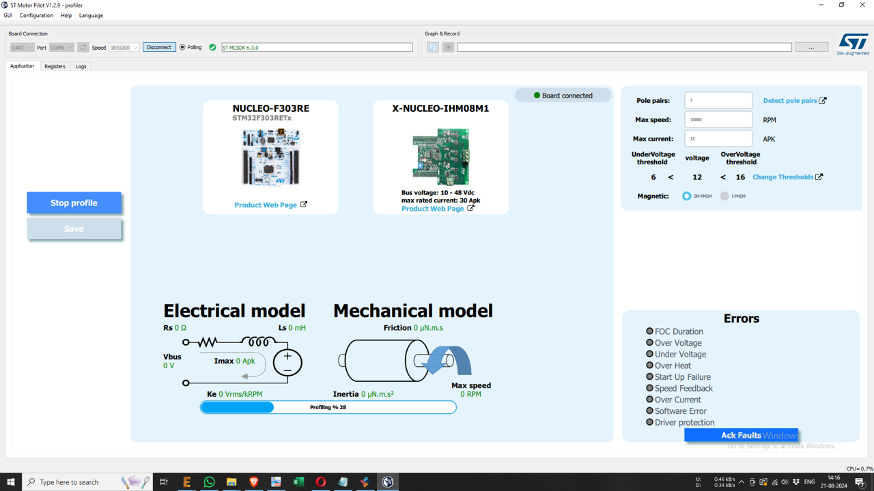Refresh the COM port list icon
This screenshot has height=491, width=874.
[83, 47]
